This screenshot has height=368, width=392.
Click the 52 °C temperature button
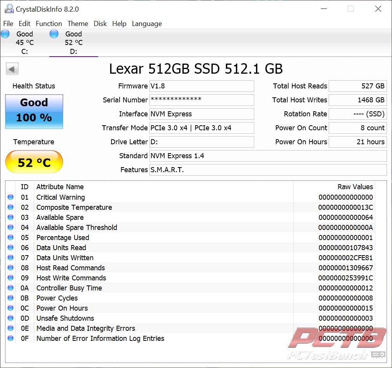(x=34, y=162)
